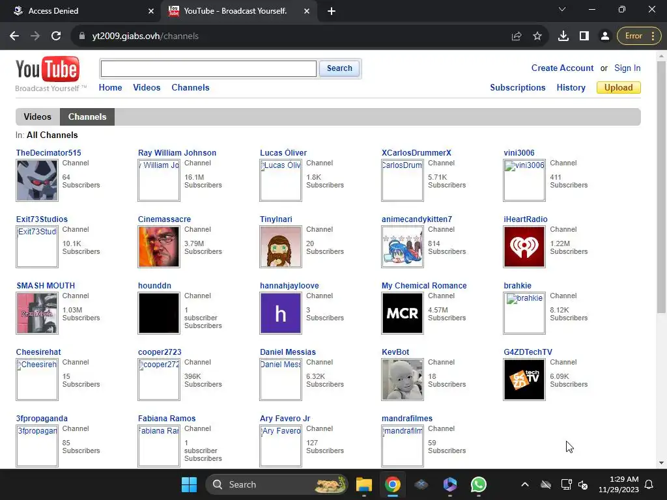
Task: Open File Explorer from taskbar
Action: click(363, 484)
